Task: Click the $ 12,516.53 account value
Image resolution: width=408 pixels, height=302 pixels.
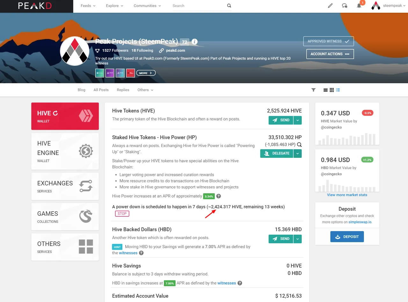Action: (x=288, y=296)
